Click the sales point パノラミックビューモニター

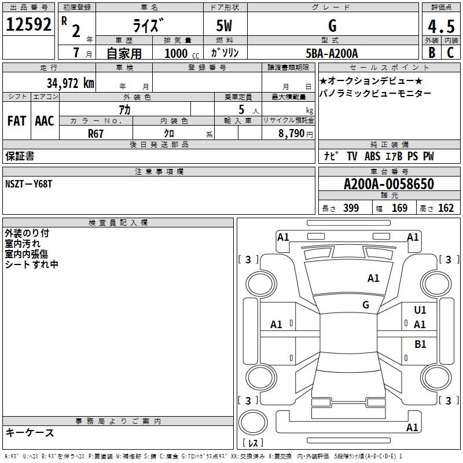376,93
